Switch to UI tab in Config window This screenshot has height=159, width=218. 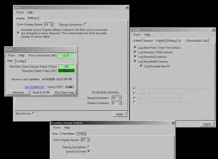[x=182, y=41]
